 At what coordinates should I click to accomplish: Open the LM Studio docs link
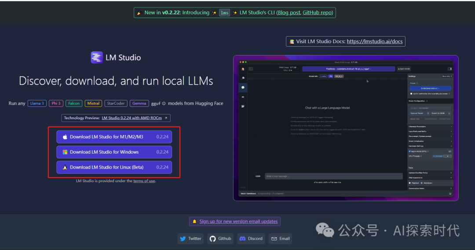[x=375, y=41]
